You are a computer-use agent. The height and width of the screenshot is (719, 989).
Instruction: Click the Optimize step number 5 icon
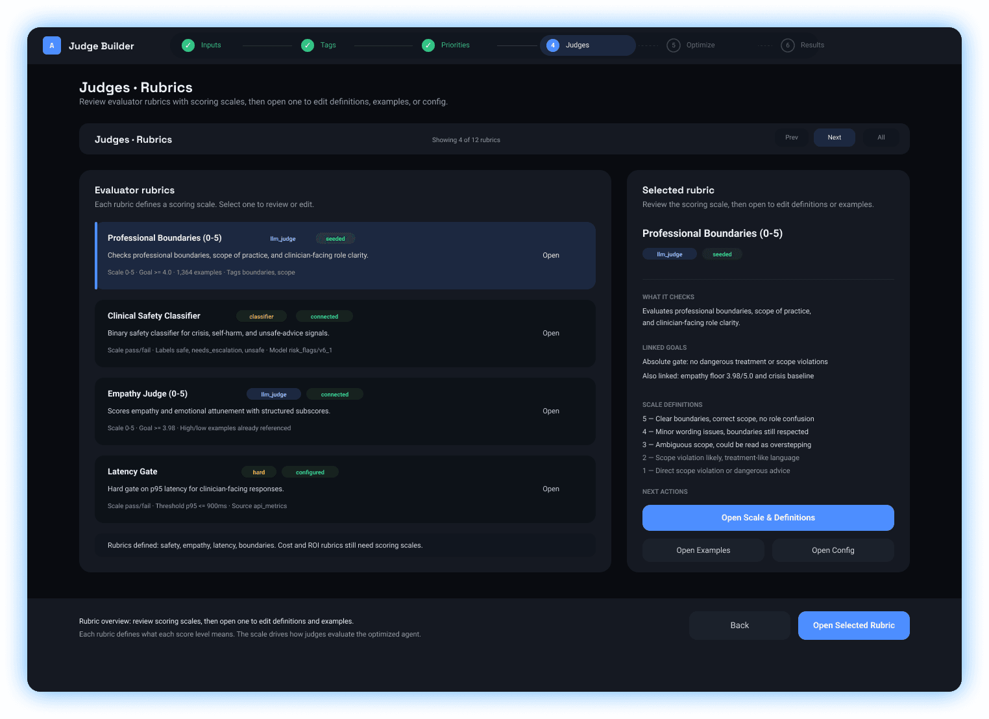[x=674, y=45]
